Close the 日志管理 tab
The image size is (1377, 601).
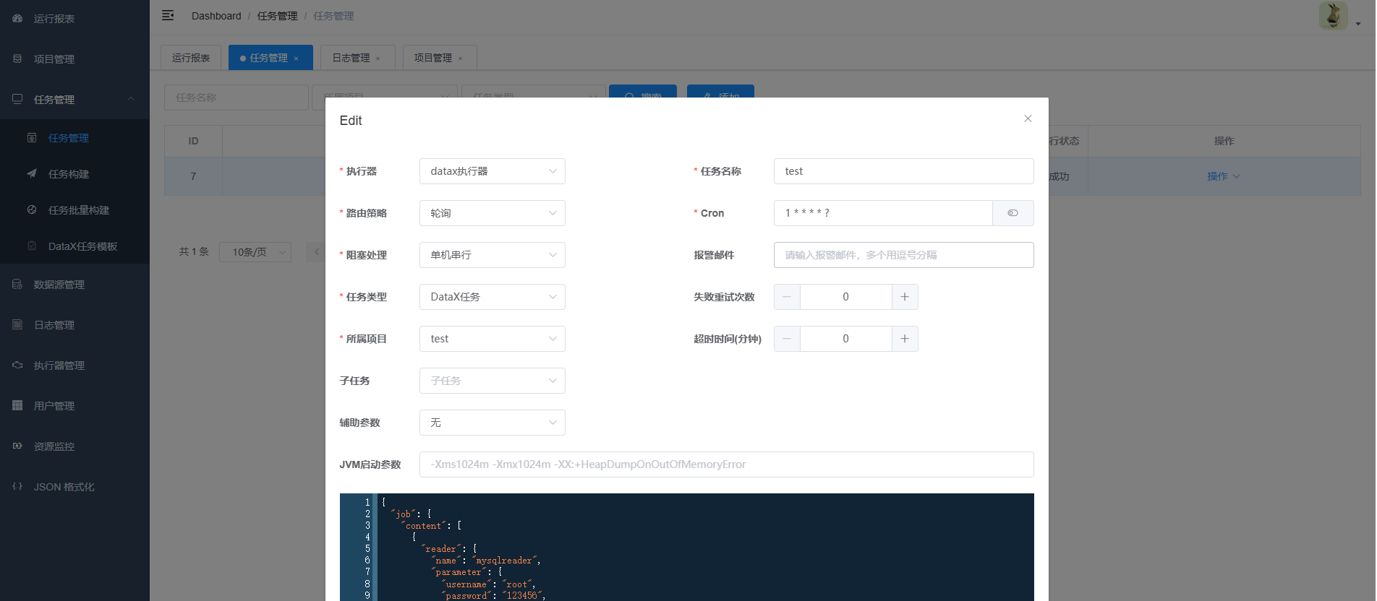(x=378, y=59)
